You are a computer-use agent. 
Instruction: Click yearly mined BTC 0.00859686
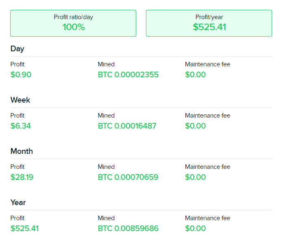tap(128, 229)
